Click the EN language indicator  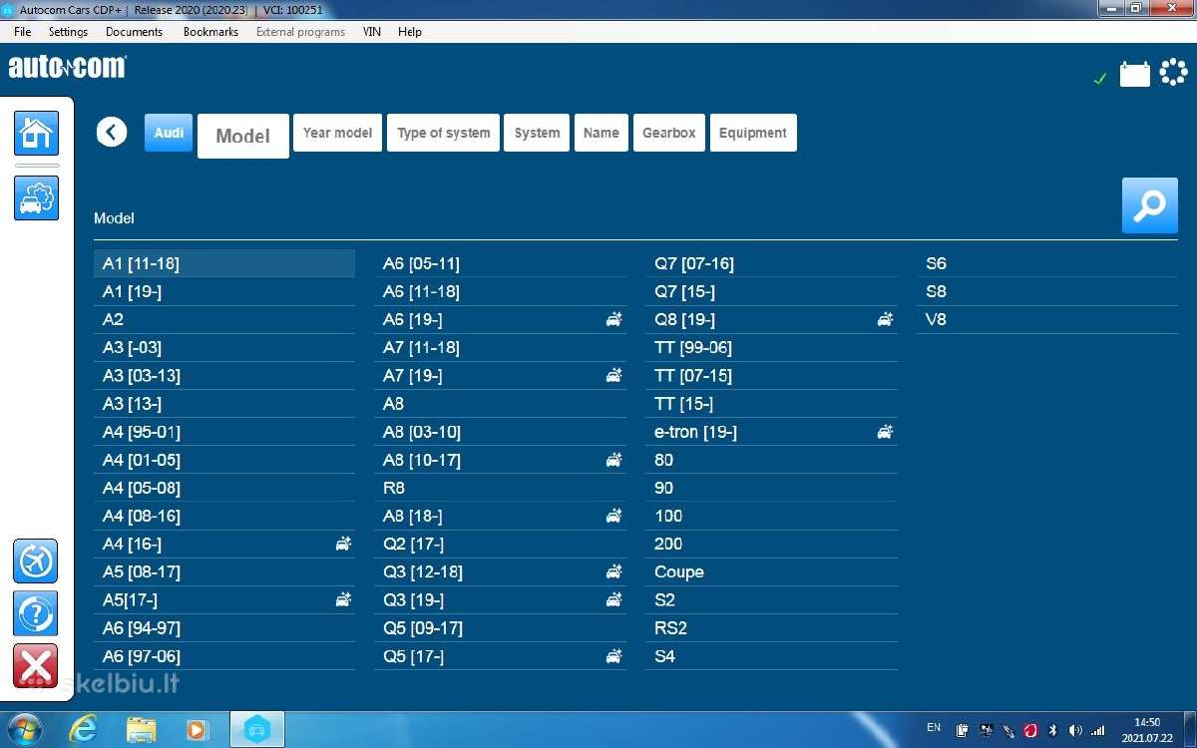[934, 728]
